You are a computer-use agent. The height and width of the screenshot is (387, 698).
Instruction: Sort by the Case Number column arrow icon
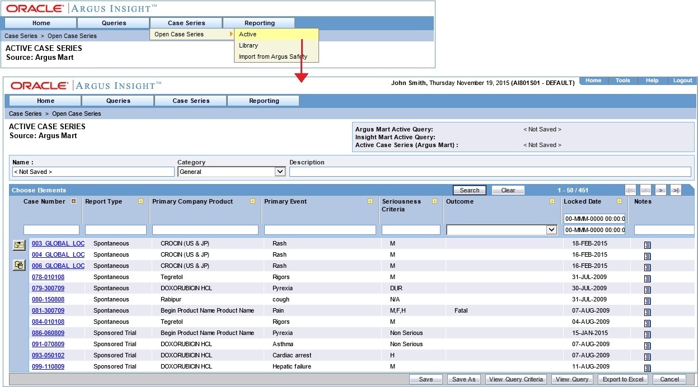tap(73, 201)
